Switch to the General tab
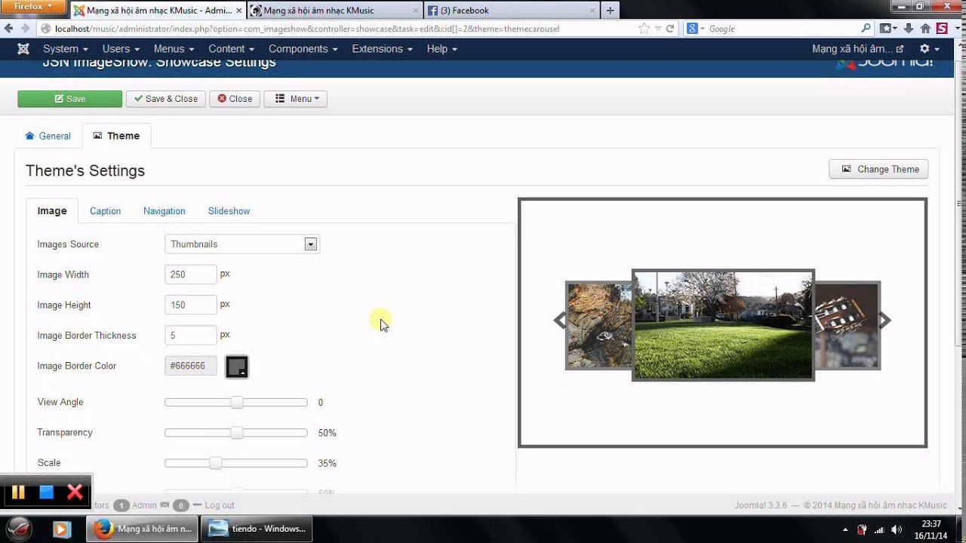The height and width of the screenshot is (543, 966). pyautogui.click(x=48, y=136)
